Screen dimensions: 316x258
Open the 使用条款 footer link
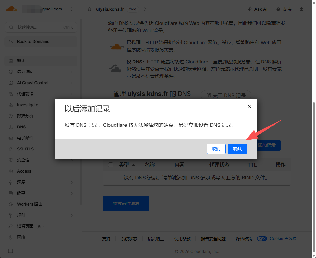click(x=183, y=239)
